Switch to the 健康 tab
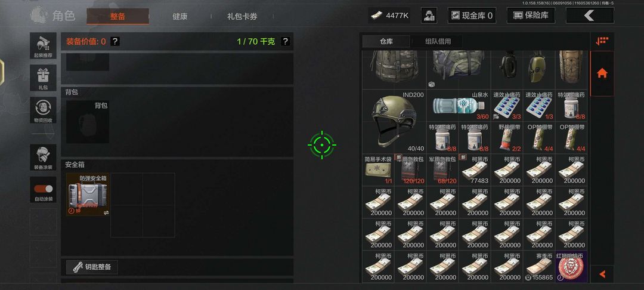The image size is (644, 290). 180,17
